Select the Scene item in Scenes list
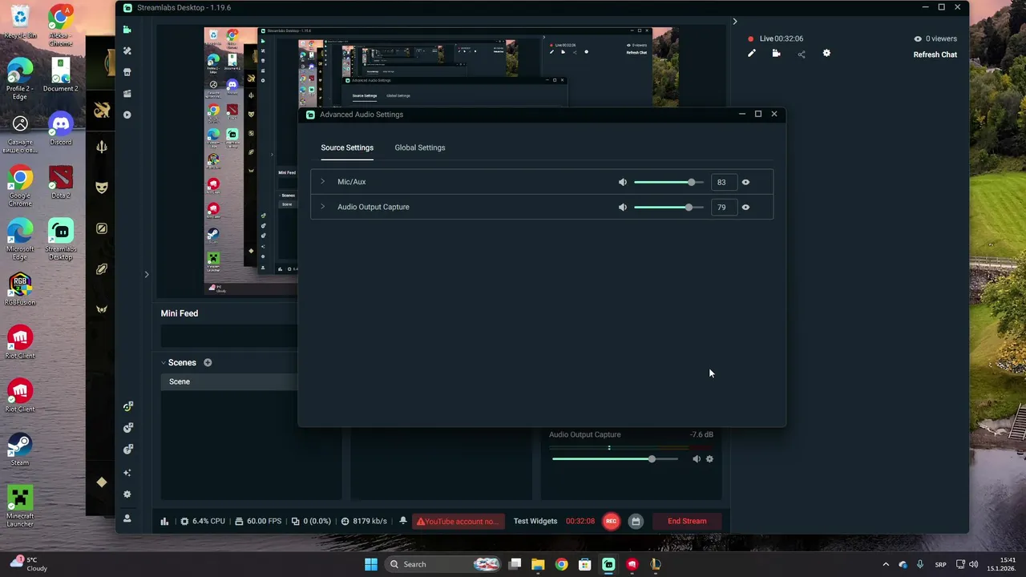Image resolution: width=1026 pixels, height=577 pixels. coord(229,381)
